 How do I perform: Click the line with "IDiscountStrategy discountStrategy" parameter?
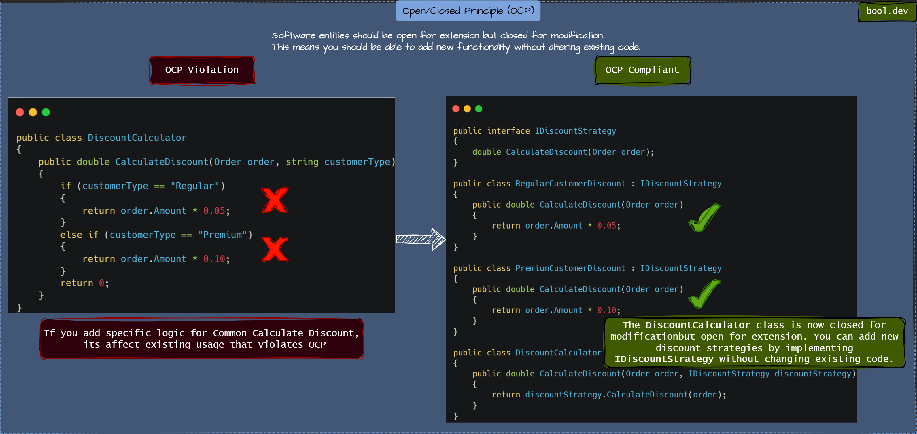pyautogui.click(x=664, y=374)
